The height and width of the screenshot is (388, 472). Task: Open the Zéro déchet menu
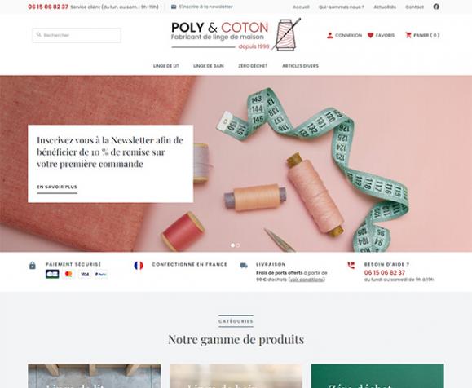pyautogui.click(x=253, y=66)
